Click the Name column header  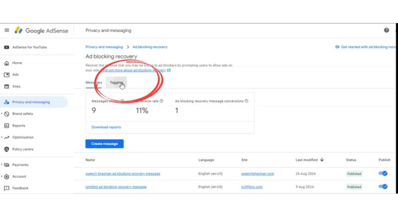click(x=90, y=160)
